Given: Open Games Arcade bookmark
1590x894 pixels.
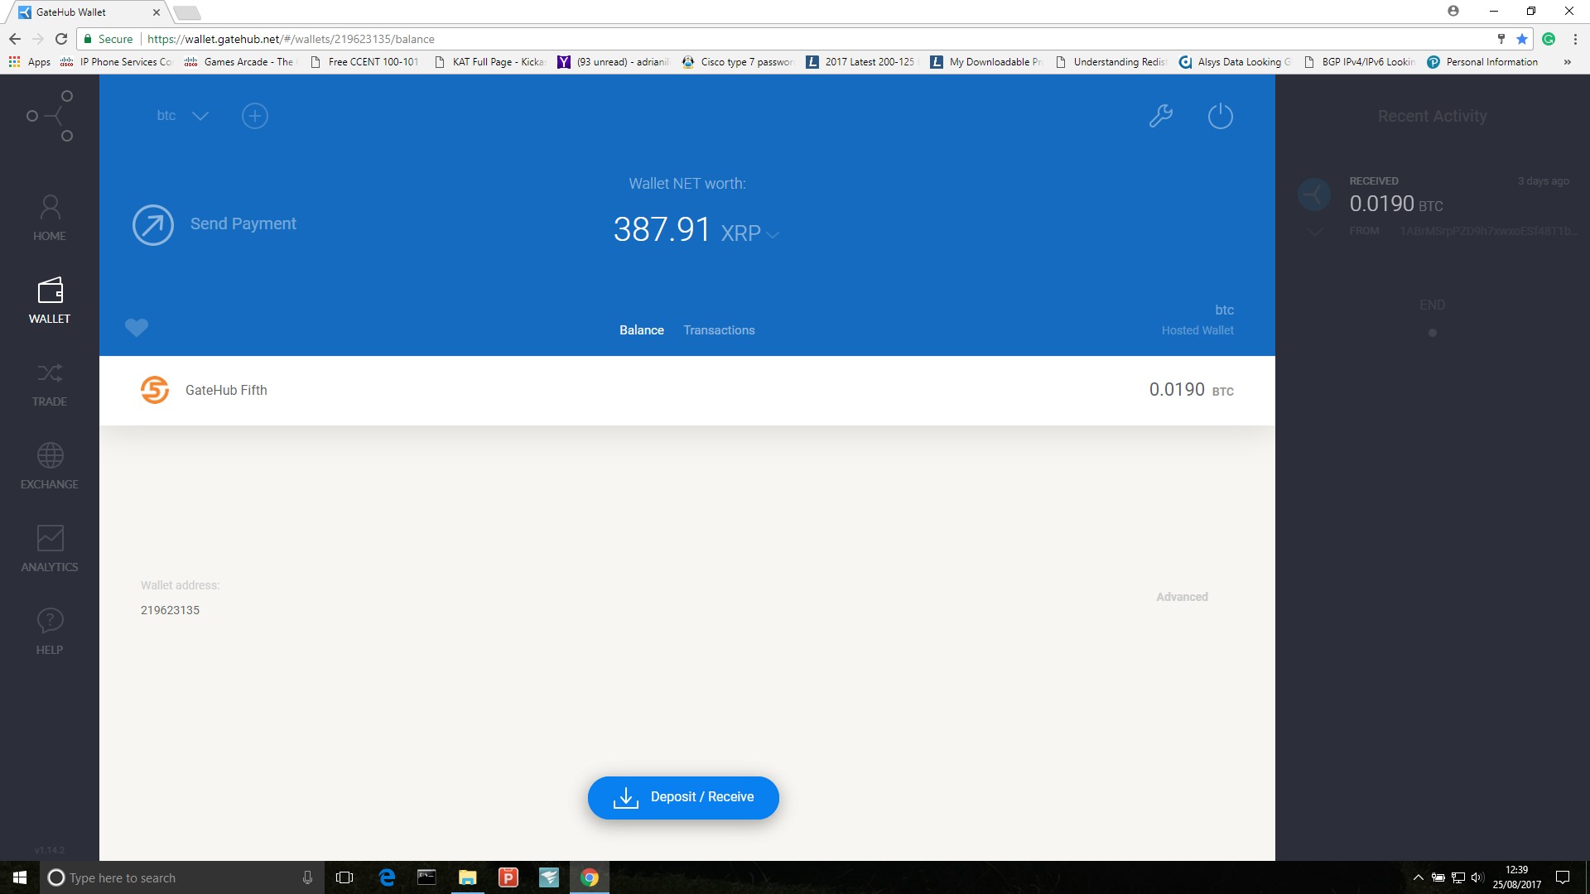Looking at the screenshot, I should 239,62.
